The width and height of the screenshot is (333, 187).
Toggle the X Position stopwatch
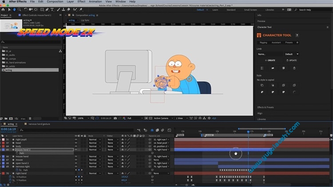click(x=10, y=177)
